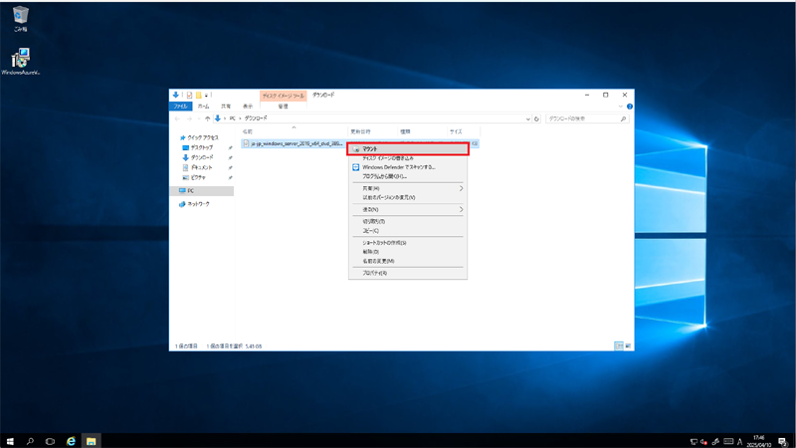Click File Explorer taskbar icon
Image resolution: width=796 pixels, height=448 pixels.
pos(91,440)
